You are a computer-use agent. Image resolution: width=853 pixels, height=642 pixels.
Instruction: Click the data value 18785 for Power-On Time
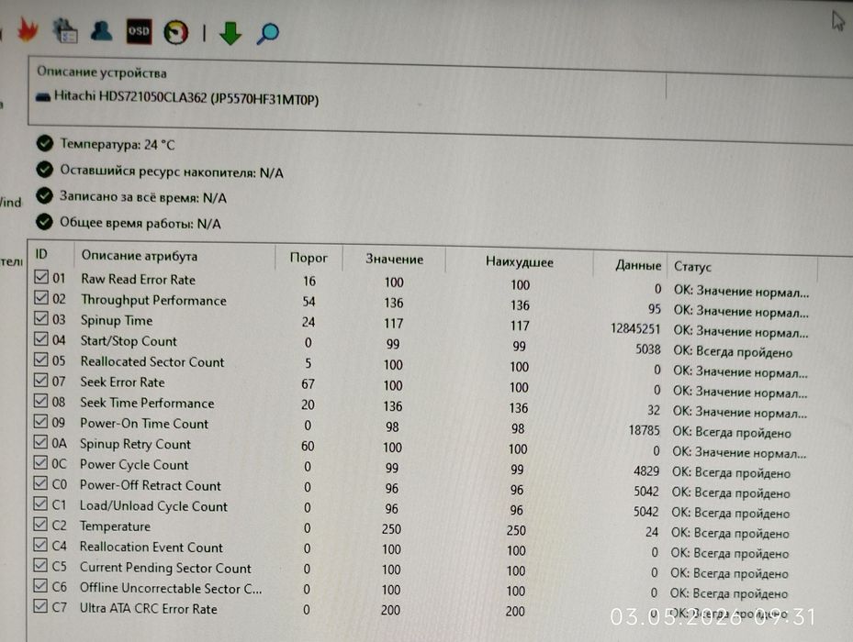point(644,430)
